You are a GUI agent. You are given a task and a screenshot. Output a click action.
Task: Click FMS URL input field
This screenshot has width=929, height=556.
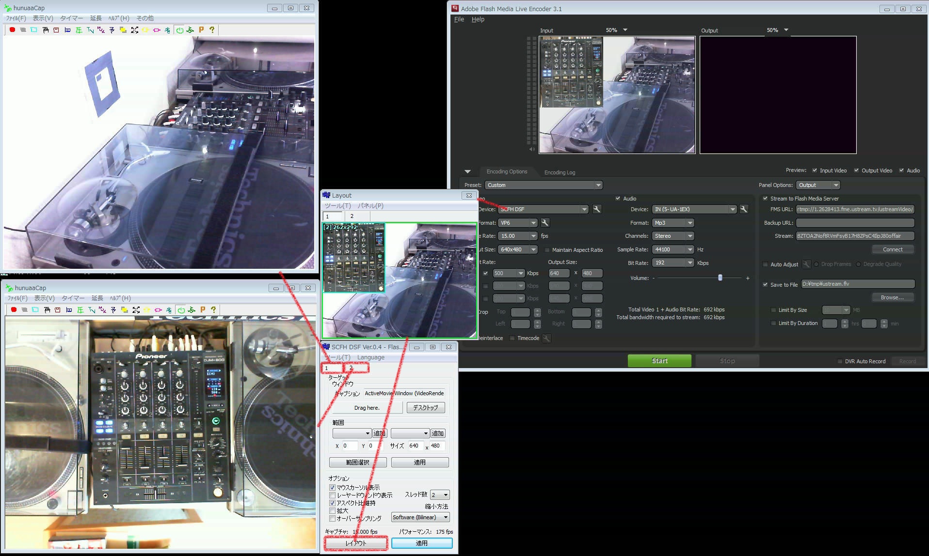(855, 209)
